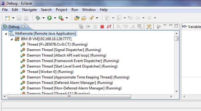Click the Disconnect debug icon
Viewport: 201px width, 111px height.
click(x=109, y=26)
